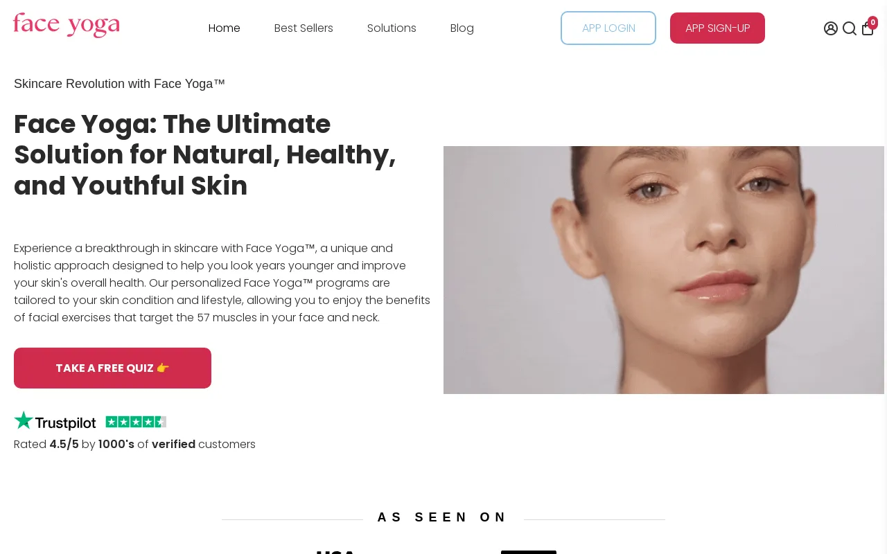
Task: Click the Skincare Revolution subtitle text
Action: pos(119,84)
